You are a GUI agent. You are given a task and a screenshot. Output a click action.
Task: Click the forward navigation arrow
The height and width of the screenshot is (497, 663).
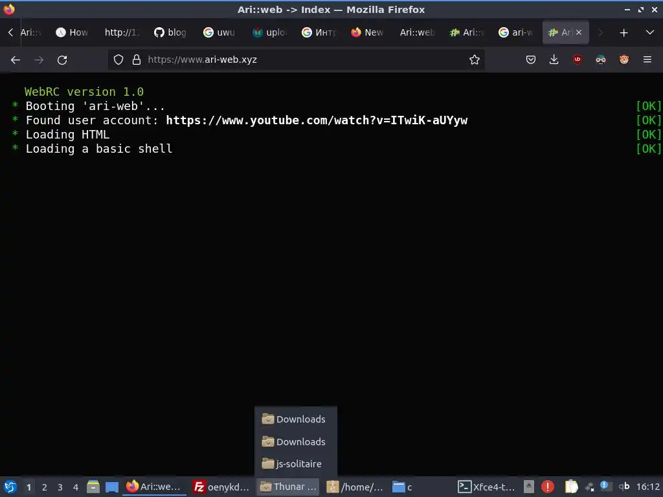pyautogui.click(x=39, y=60)
